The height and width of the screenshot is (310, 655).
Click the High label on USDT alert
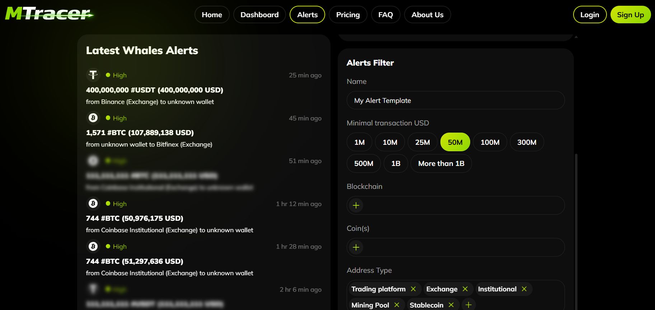pyautogui.click(x=120, y=75)
